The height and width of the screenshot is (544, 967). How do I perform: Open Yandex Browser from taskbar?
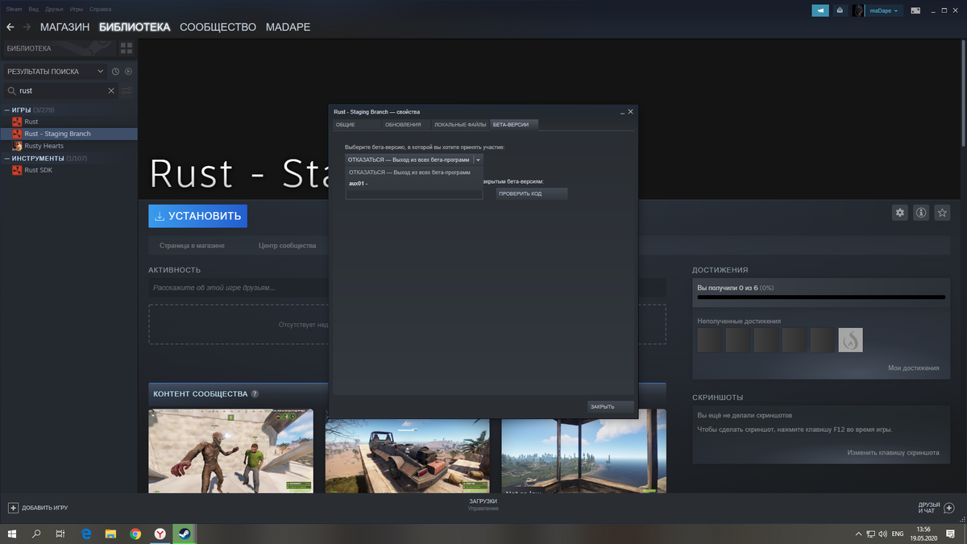click(160, 534)
